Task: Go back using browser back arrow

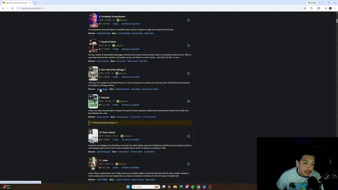Action: (x=3, y=8)
